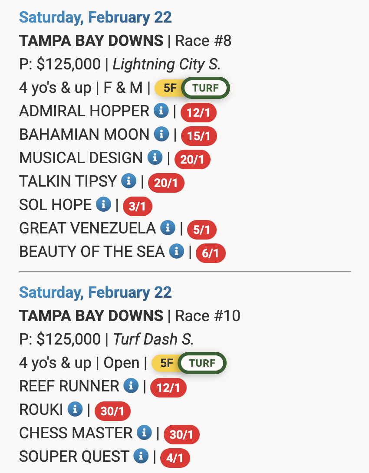Screen dimensions: 369x473
Task: Select the 5F badge in Race #10
Action: tap(166, 363)
